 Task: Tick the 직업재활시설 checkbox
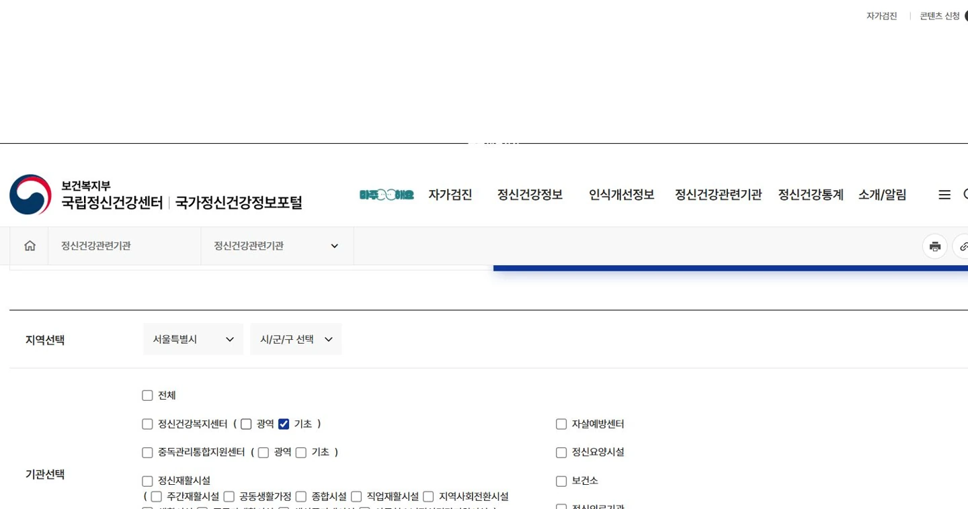(x=356, y=496)
